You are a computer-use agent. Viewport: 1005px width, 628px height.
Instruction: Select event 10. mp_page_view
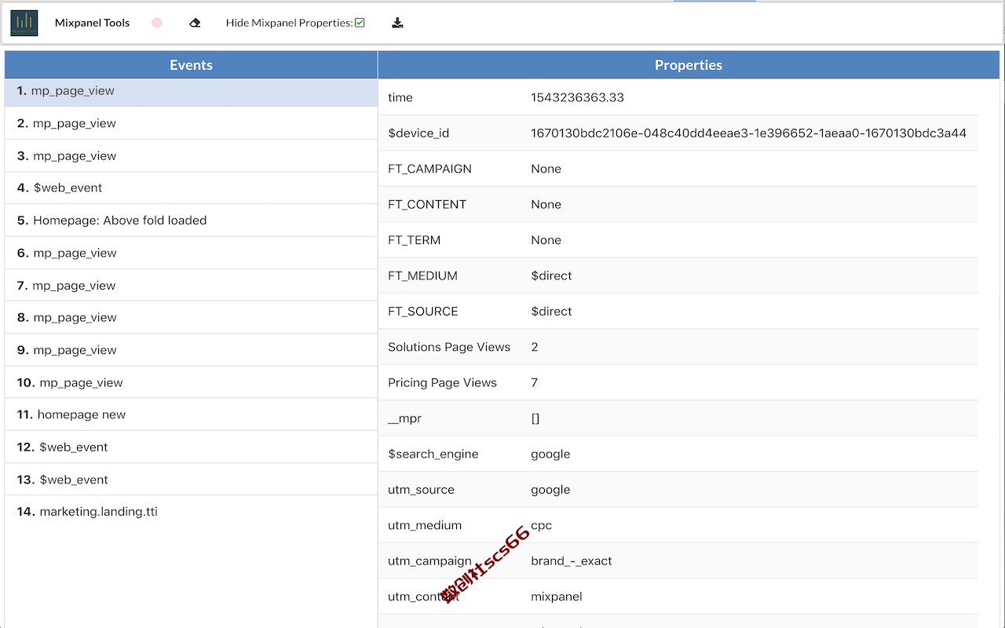pos(191,382)
